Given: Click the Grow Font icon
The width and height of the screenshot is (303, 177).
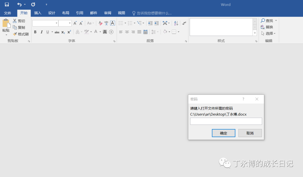Looking at the screenshot, I should (75, 23).
